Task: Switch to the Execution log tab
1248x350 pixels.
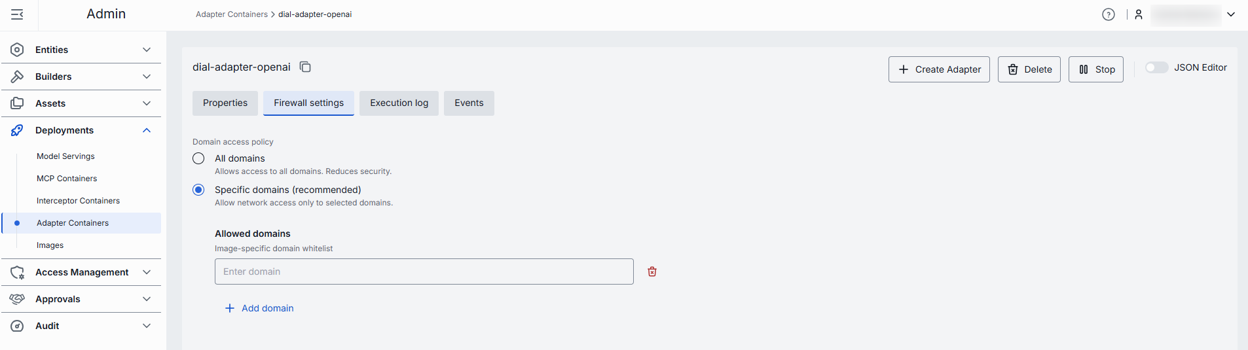Action: coord(399,103)
